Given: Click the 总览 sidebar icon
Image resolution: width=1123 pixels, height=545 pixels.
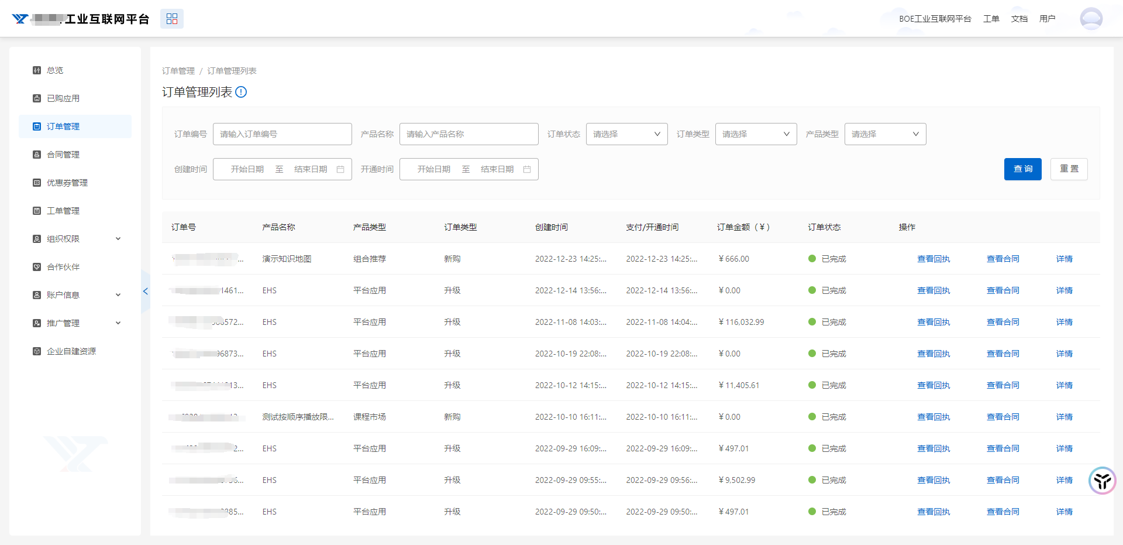Looking at the screenshot, I should click(37, 70).
